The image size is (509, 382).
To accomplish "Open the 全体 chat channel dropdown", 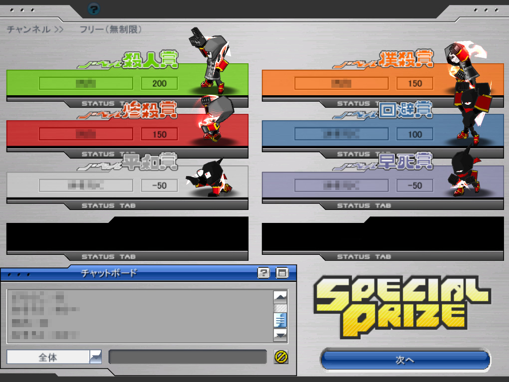I will click(54, 357).
